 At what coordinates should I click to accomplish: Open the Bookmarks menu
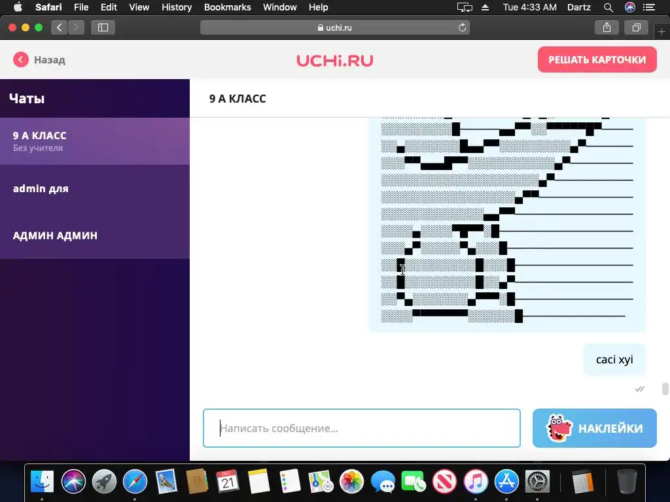click(x=227, y=7)
